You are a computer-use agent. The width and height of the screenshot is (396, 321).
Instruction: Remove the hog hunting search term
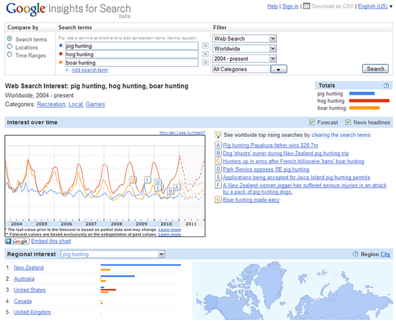click(206, 54)
